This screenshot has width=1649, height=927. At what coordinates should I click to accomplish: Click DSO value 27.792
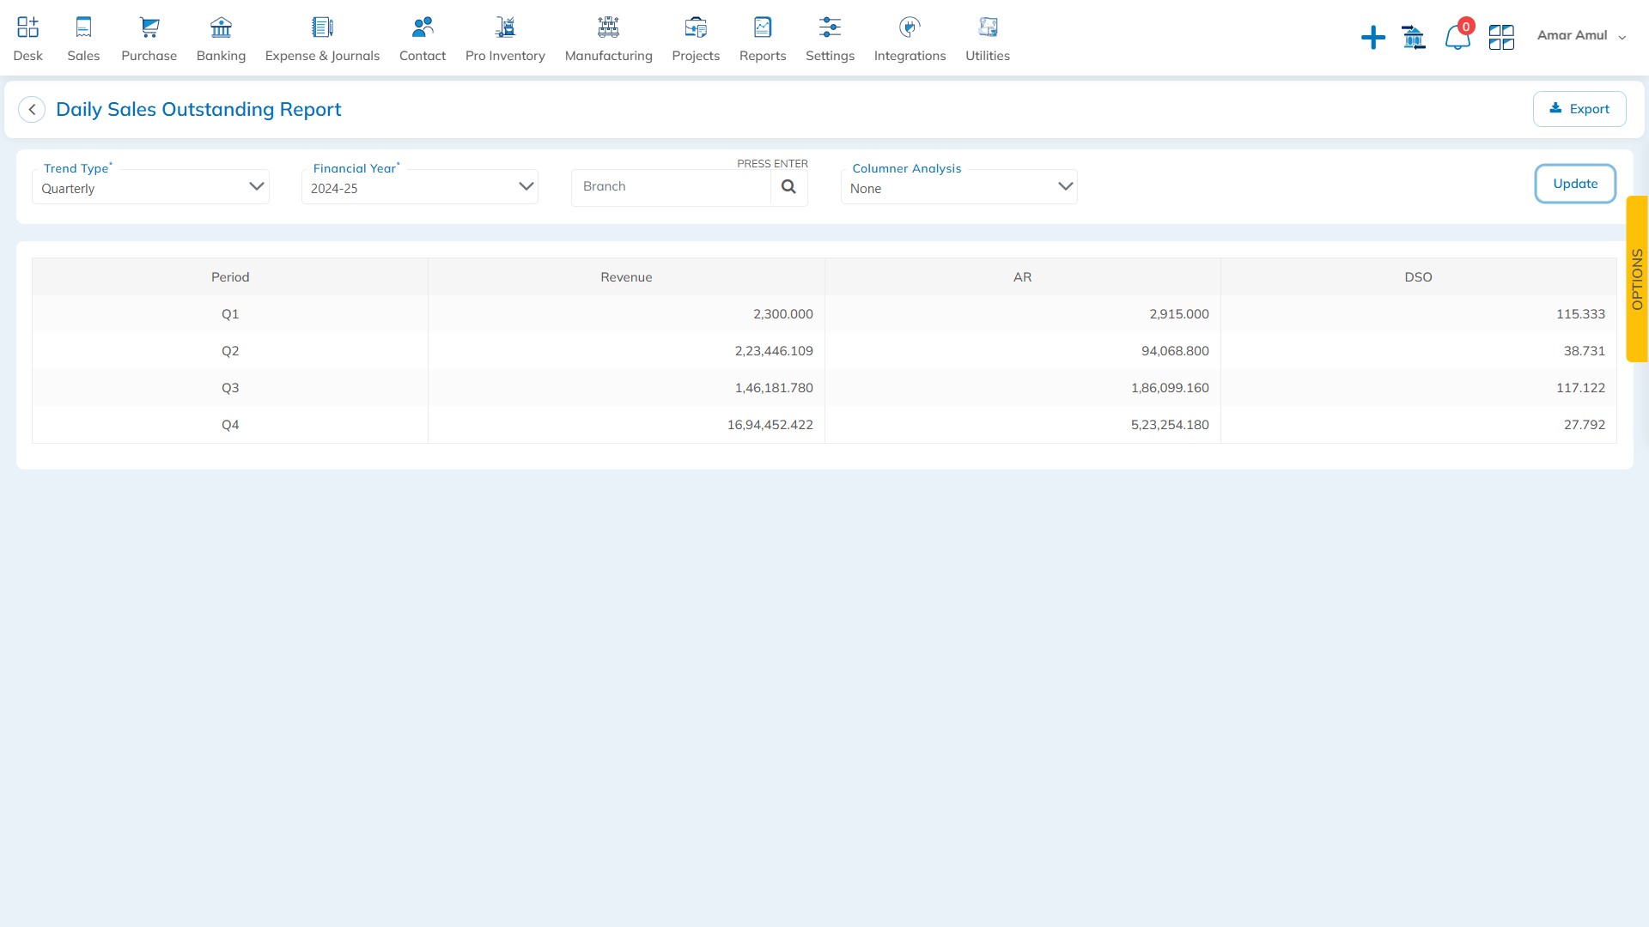point(1584,425)
